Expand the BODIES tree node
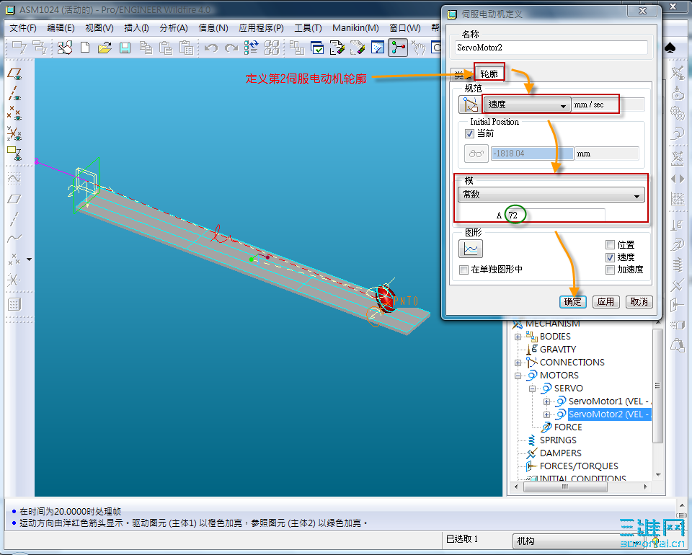The image size is (692, 555). click(x=518, y=337)
